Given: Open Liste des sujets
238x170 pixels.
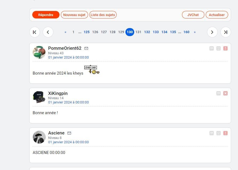Looking at the screenshot, I should point(103,15).
